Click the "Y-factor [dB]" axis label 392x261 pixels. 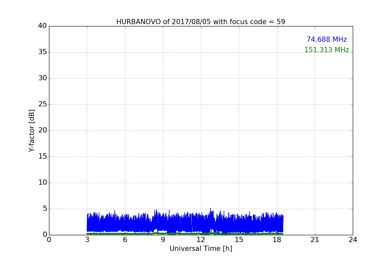[x=32, y=130]
